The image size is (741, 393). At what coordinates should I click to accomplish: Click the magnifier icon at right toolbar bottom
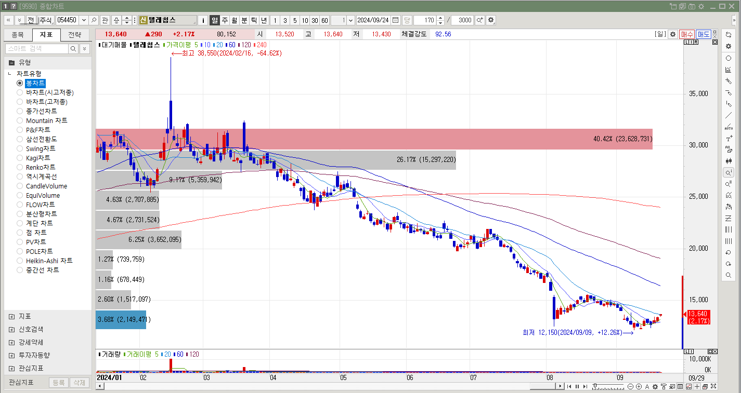tap(729, 275)
